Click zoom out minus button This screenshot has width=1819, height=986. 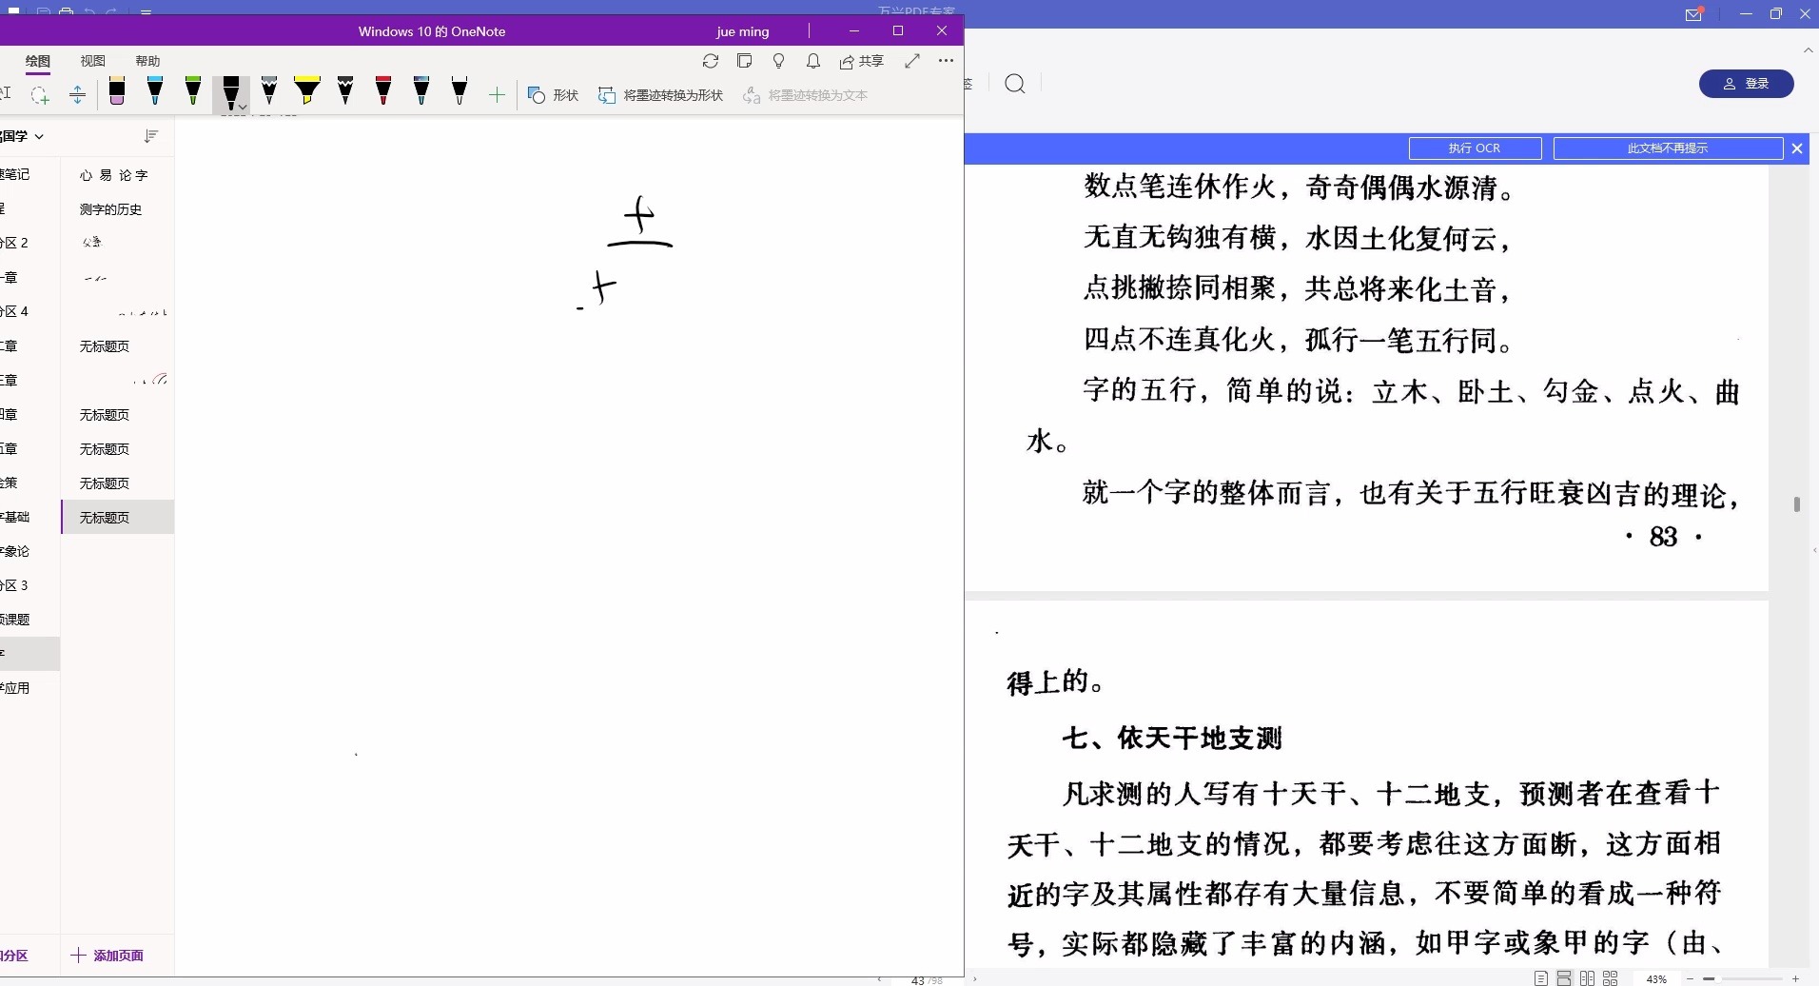(1690, 979)
